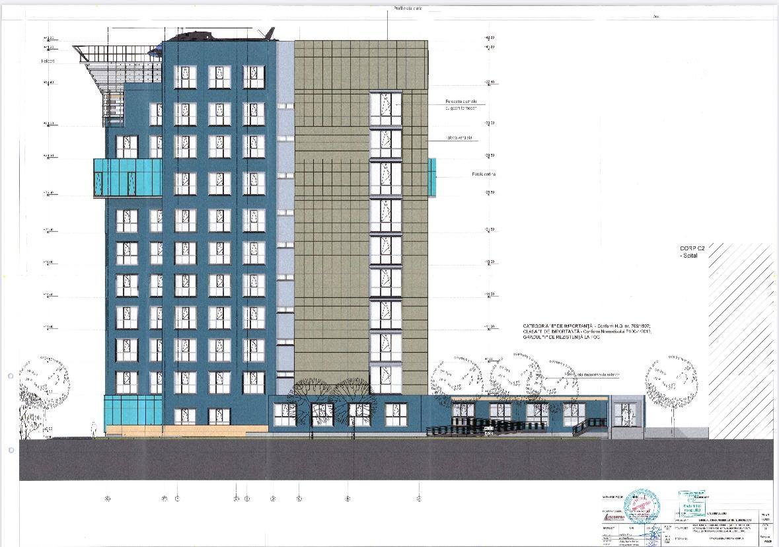This screenshot has width=779, height=547.
Task: Click the turquoise curtain wall balcony on left
Action: tap(128, 178)
